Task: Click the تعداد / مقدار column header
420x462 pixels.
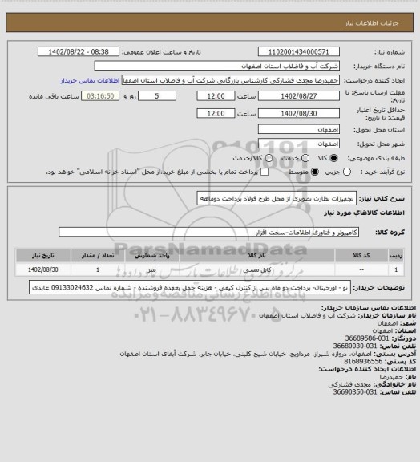Action: (98, 255)
